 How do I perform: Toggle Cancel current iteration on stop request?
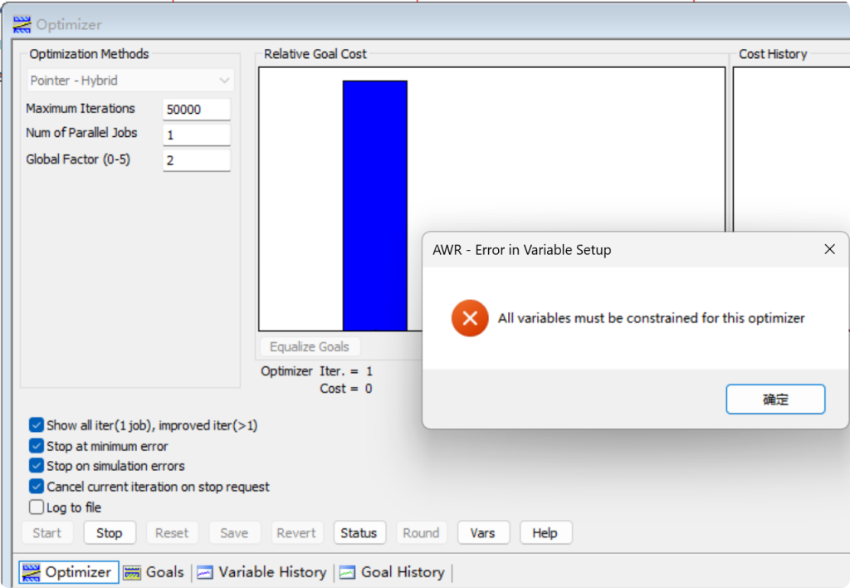click(37, 487)
